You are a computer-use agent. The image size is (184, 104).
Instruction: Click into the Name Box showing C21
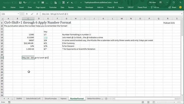click(x=9, y=14)
